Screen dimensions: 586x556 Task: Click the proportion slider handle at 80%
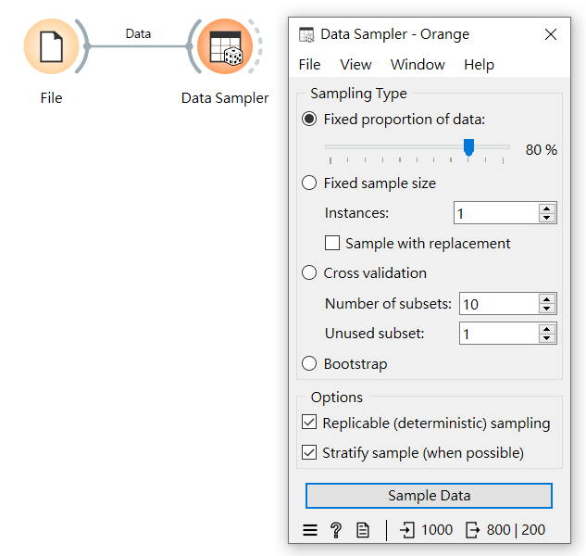coord(468,147)
